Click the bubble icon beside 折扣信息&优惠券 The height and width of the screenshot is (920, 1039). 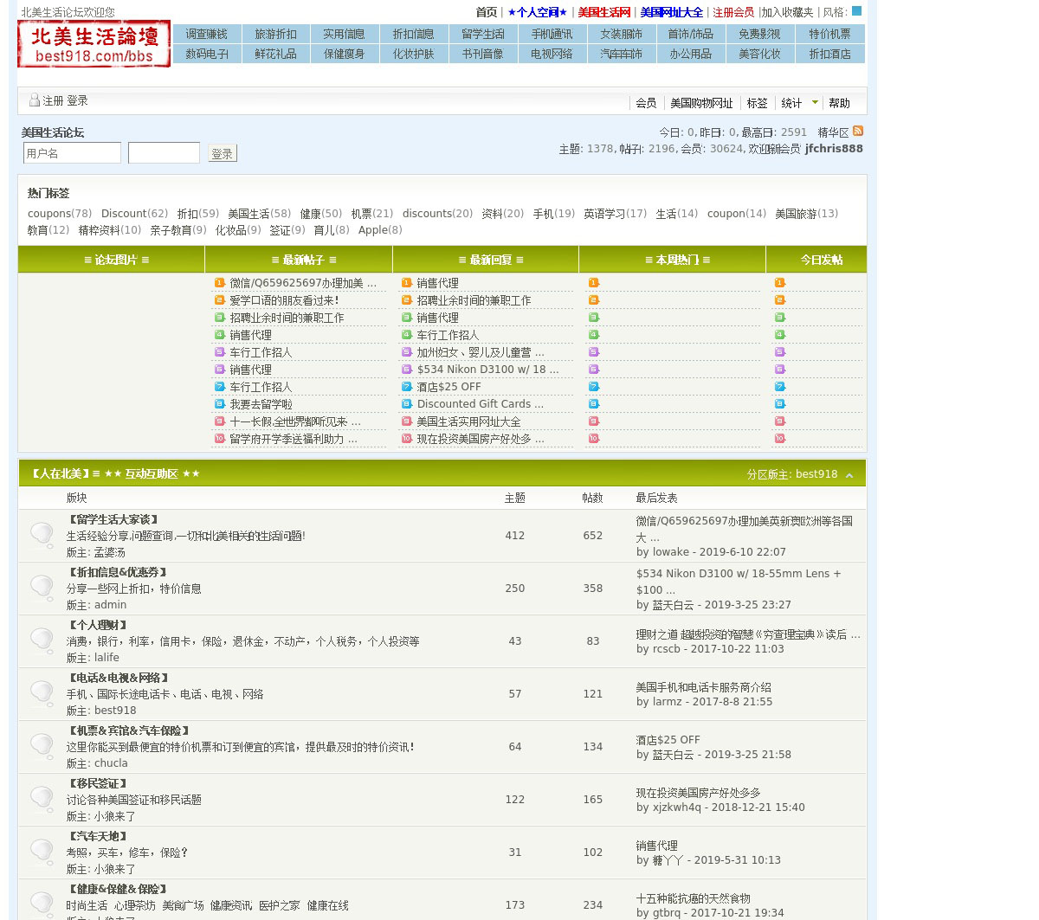(42, 587)
